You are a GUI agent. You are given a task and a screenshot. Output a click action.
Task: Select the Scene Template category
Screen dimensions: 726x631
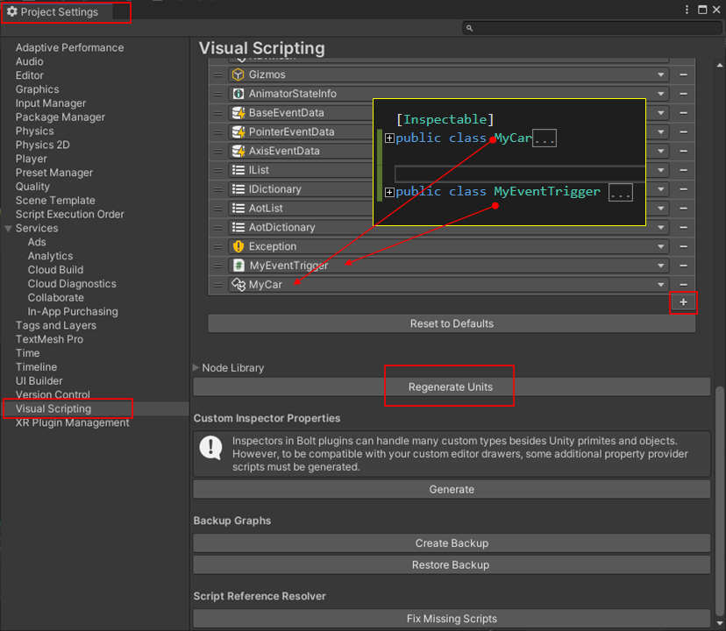coord(55,201)
